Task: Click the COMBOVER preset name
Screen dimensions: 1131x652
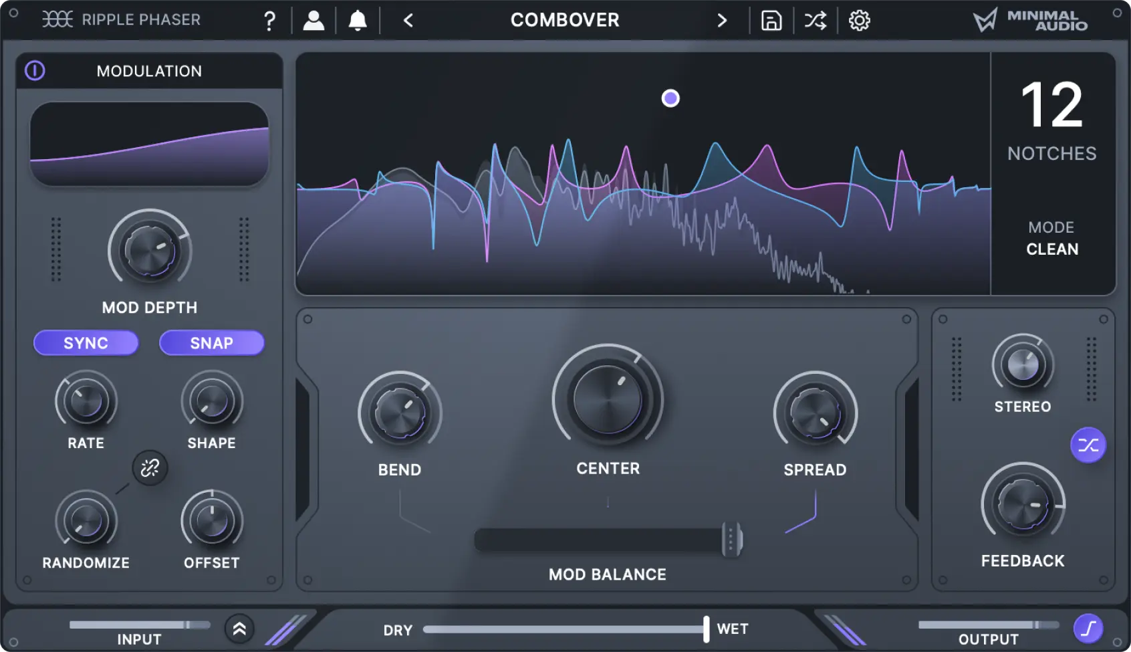Action: pyautogui.click(x=565, y=20)
